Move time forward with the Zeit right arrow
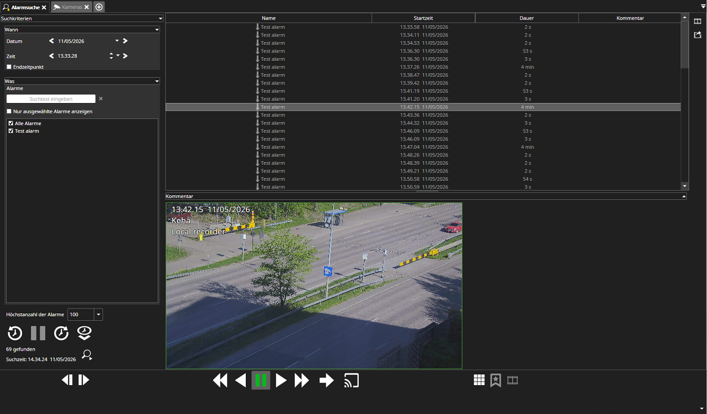The height and width of the screenshot is (414, 707). click(x=125, y=56)
